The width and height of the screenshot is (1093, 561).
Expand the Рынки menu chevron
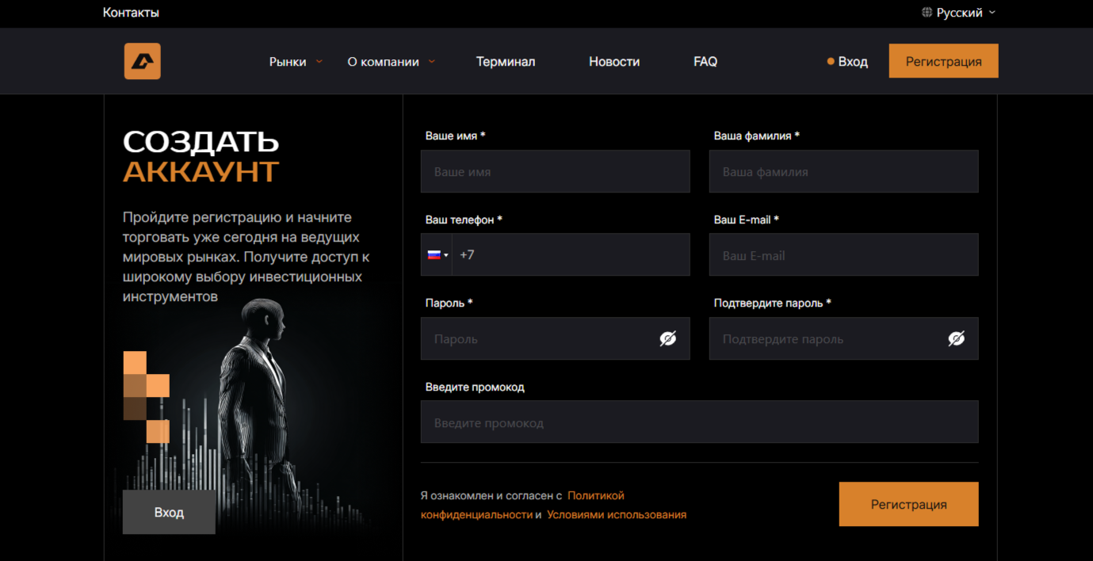pyautogui.click(x=319, y=61)
